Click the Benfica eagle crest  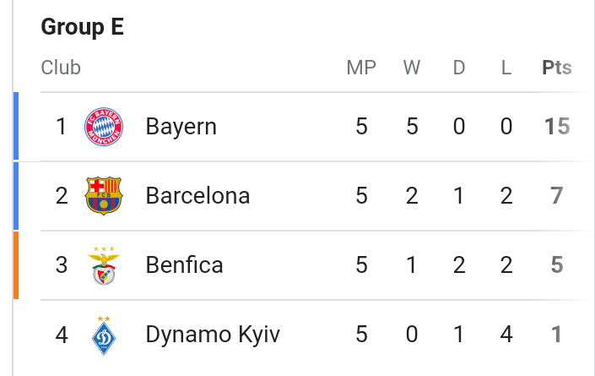[x=104, y=265]
